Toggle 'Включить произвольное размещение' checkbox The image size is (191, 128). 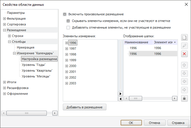tap(65, 14)
